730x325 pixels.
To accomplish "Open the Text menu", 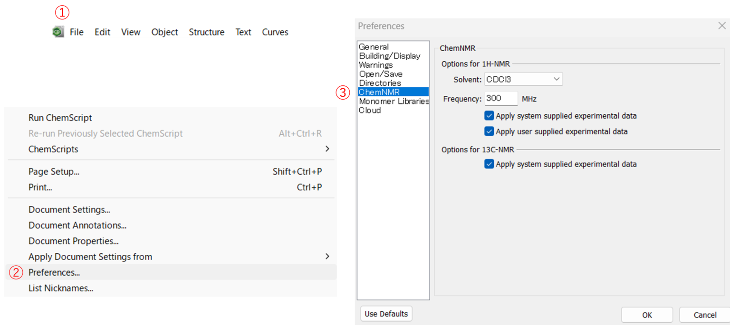I will coord(243,32).
